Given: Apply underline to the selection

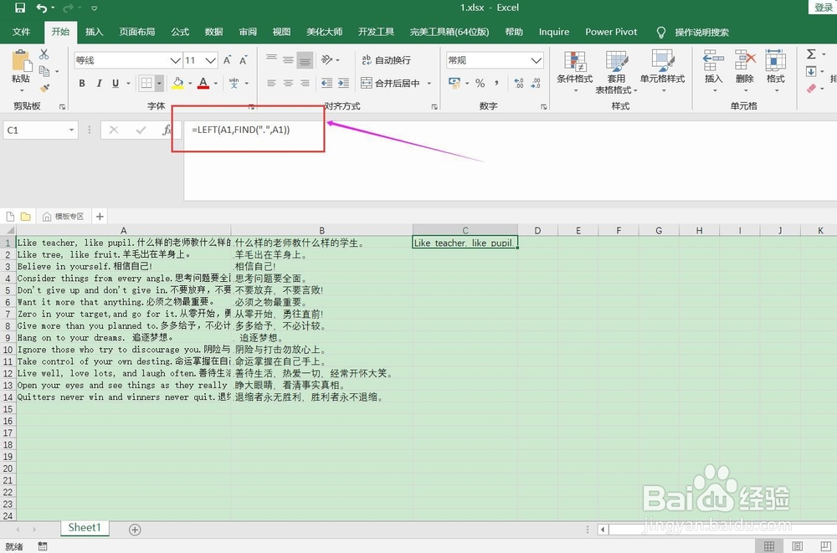Looking at the screenshot, I should (116, 83).
